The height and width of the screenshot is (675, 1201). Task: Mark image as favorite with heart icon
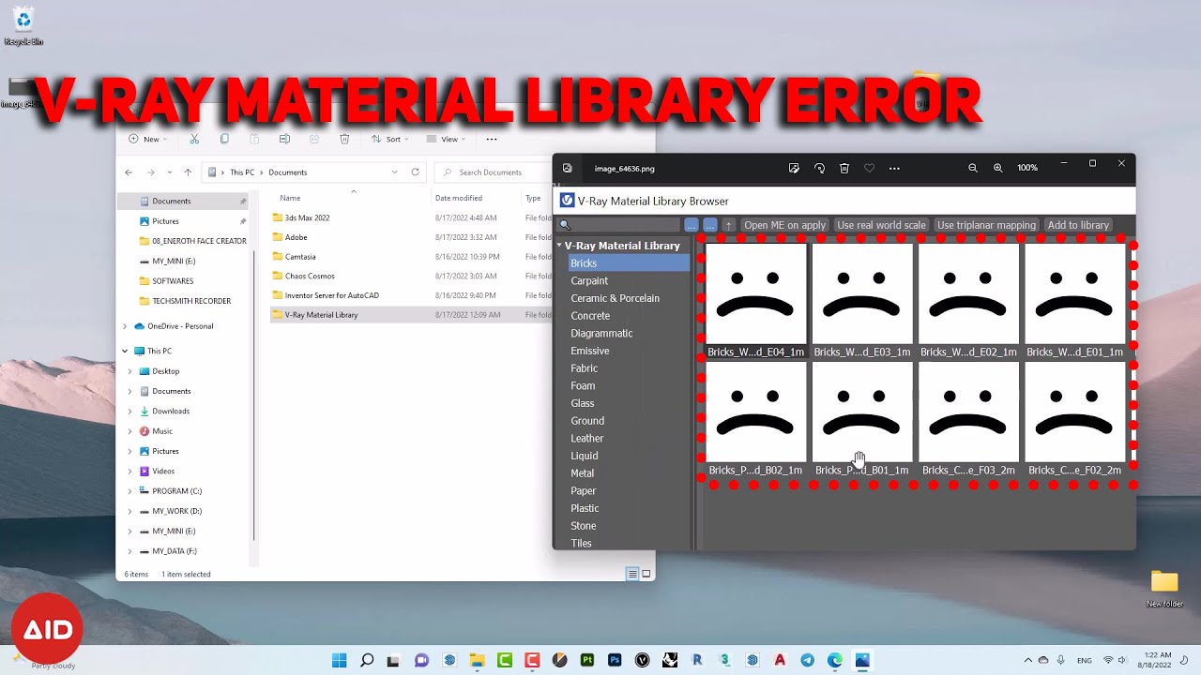click(x=869, y=168)
